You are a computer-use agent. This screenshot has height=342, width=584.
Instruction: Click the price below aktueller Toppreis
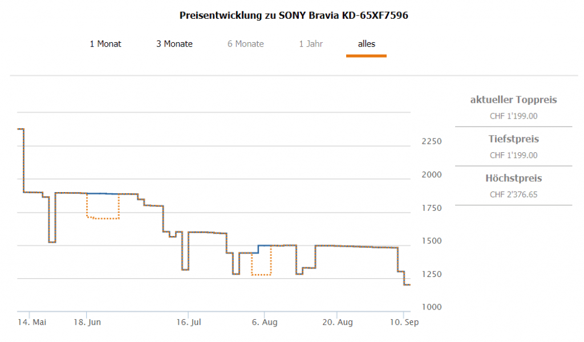(513, 116)
